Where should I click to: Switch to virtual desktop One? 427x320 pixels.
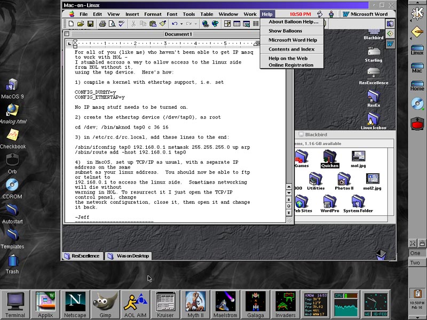417,253
